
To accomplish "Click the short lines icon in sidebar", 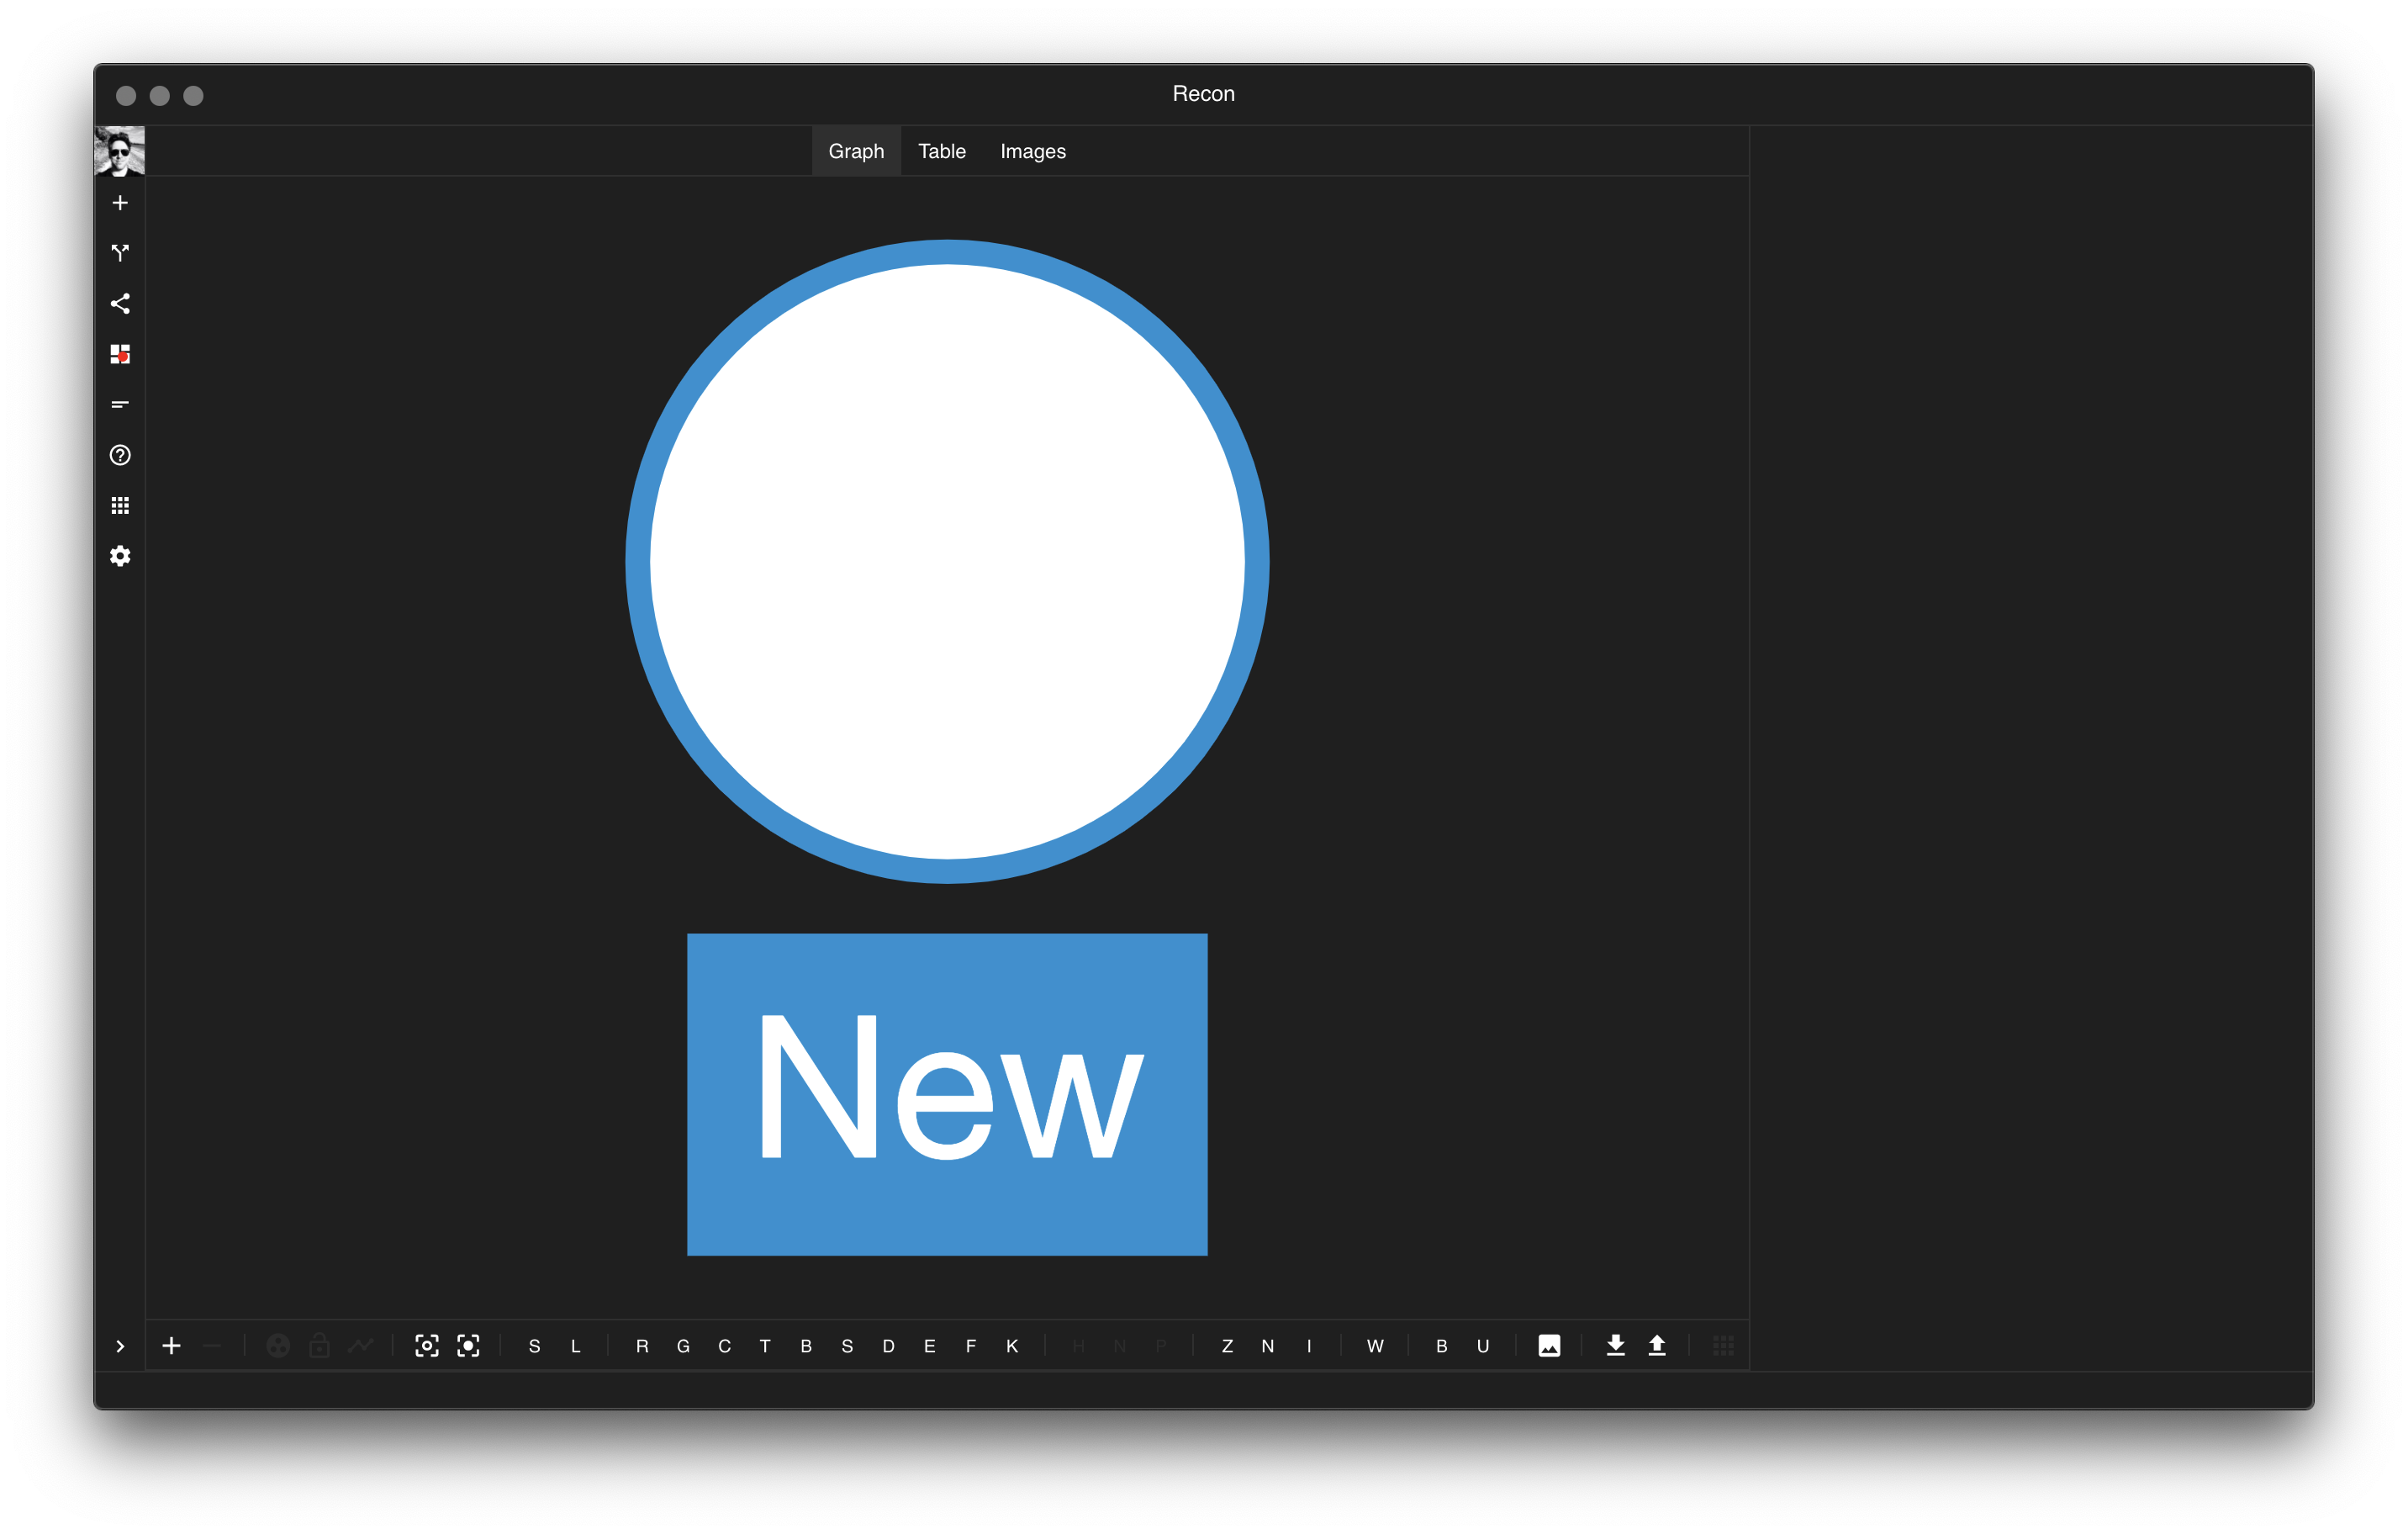I will coord(120,404).
